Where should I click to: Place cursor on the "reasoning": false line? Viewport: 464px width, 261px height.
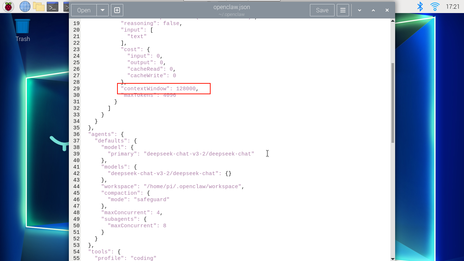click(151, 24)
